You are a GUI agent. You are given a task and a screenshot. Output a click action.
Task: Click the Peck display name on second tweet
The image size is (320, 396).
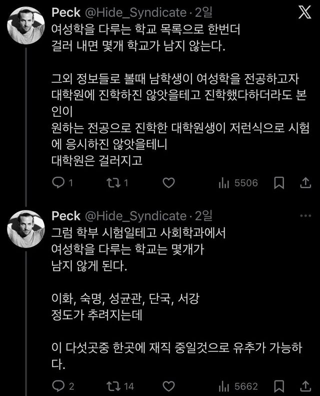point(66,216)
